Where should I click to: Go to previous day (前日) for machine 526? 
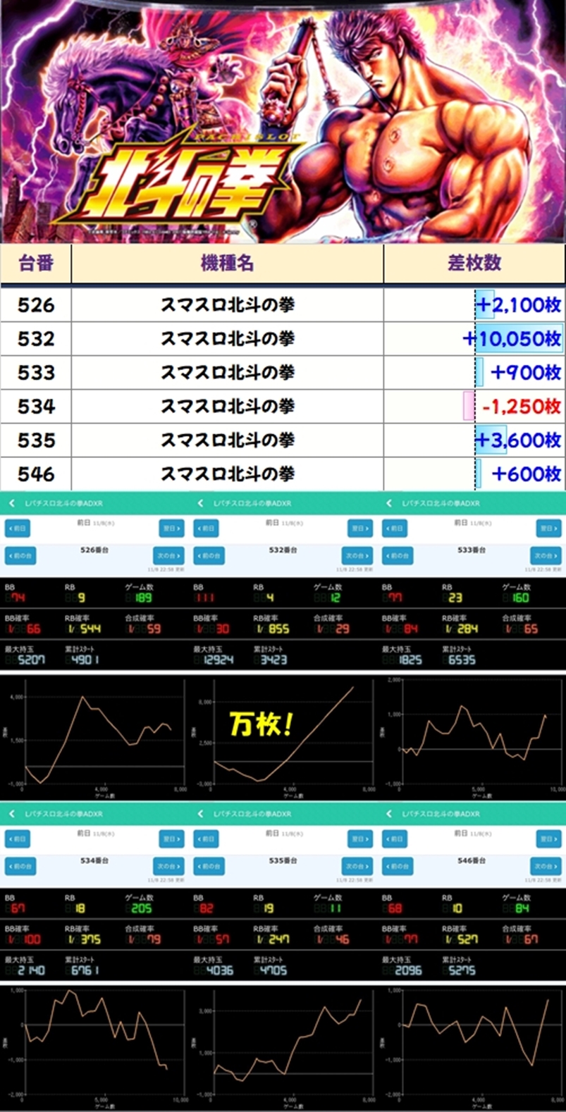click(x=18, y=528)
